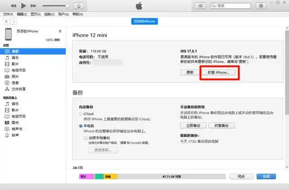Image resolution: width=289 pixels, height=190 pixels.
Task: Select the 苏苏的iPhone device tab
Action: [144, 21]
